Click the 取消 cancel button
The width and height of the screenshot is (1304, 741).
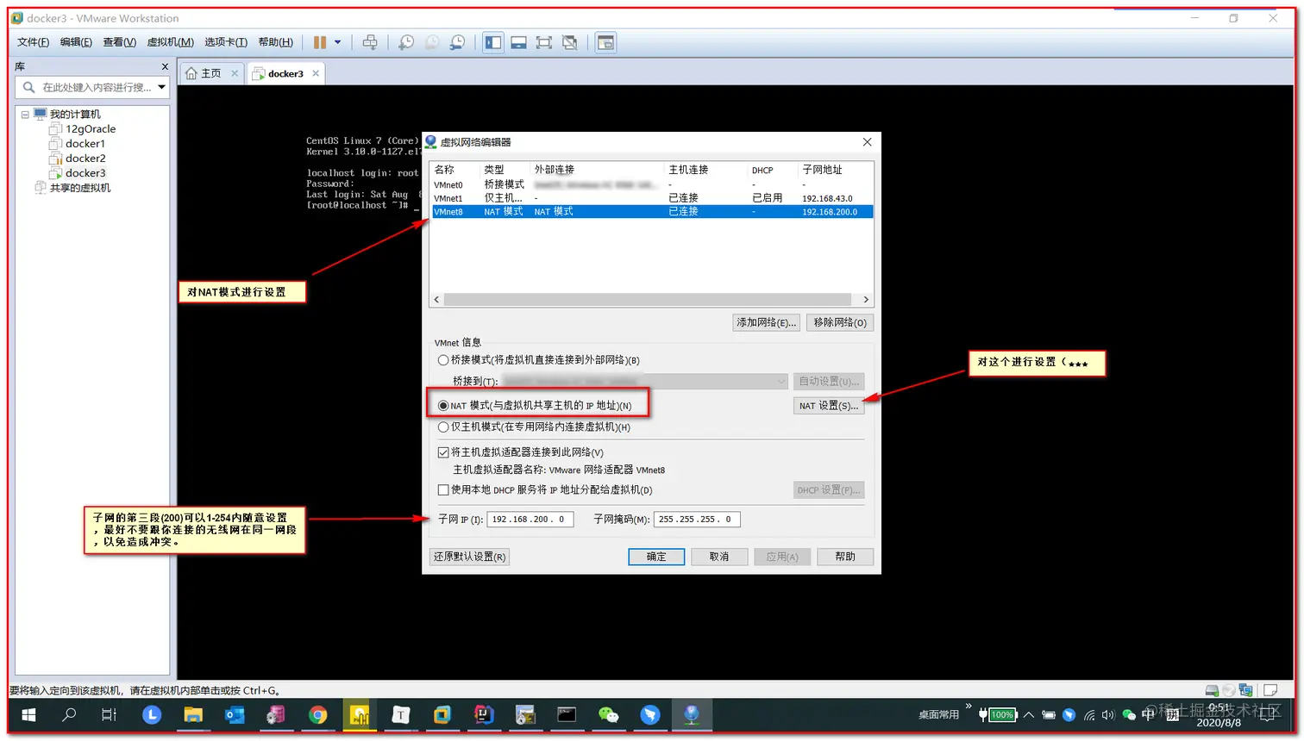click(719, 557)
